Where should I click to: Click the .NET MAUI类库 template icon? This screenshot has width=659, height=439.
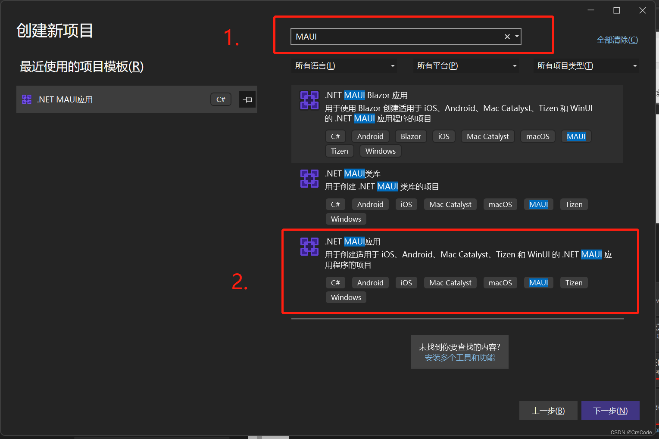click(x=309, y=179)
